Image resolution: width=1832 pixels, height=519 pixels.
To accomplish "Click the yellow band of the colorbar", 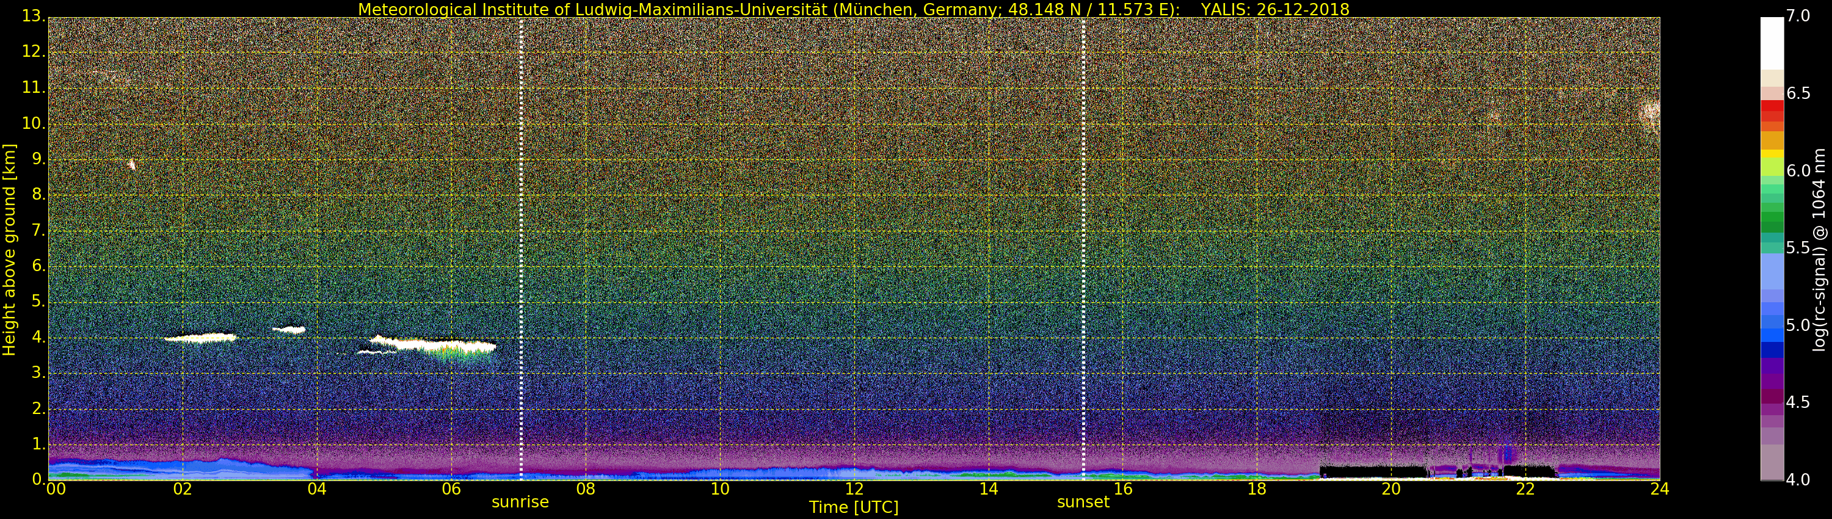I will [1772, 154].
